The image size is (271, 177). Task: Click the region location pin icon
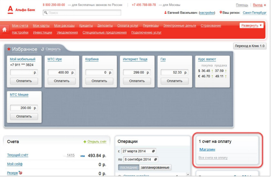[221, 13]
